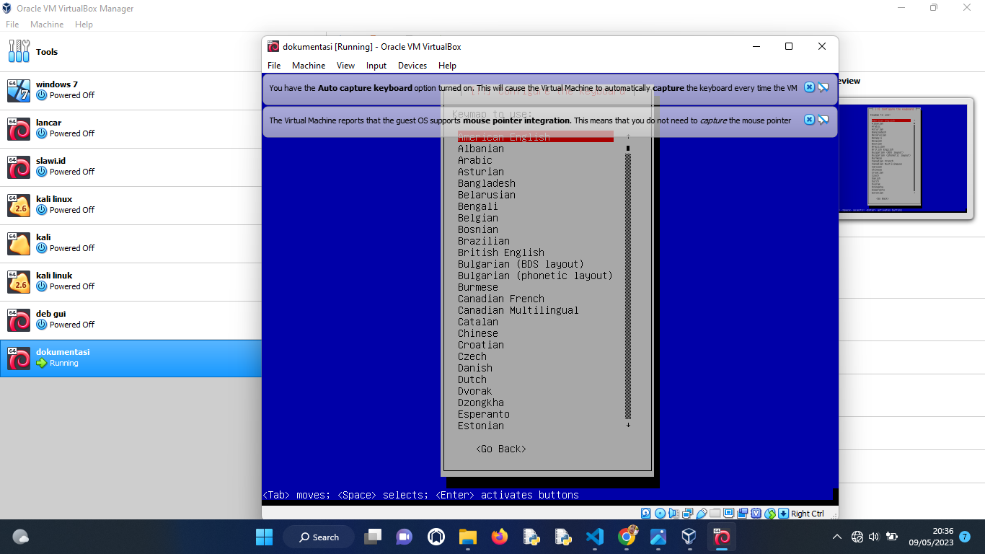Choose 'Canadian Multilingual' keymap

pyautogui.click(x=518, y=310)
